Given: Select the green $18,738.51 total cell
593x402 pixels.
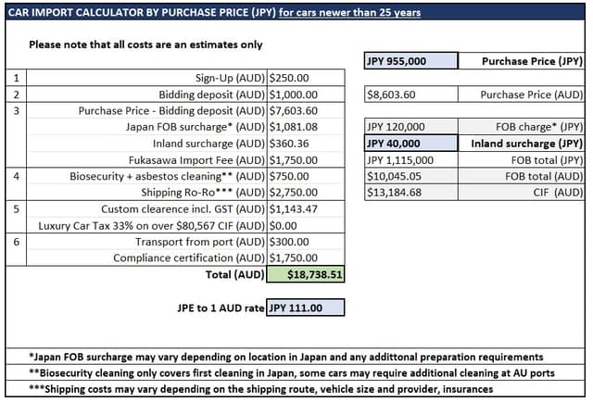Looking at the screenshot, I should point(306,274).
